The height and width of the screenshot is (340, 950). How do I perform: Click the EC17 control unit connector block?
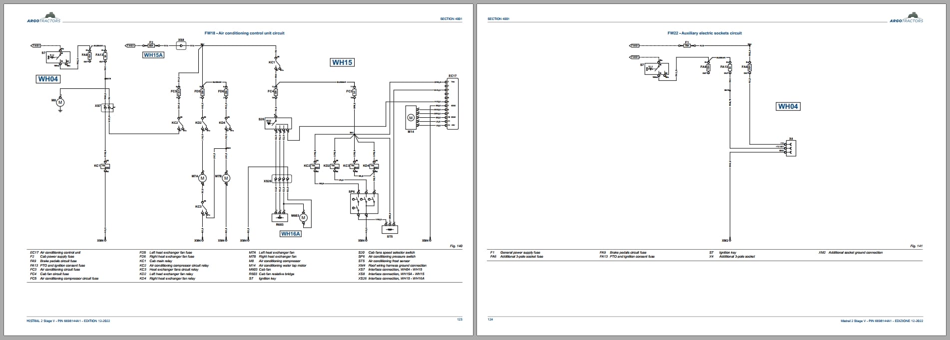pyautogui.click(x=453, y=103)
